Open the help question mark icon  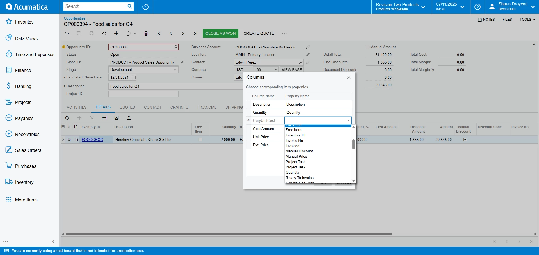coord(477,7)
